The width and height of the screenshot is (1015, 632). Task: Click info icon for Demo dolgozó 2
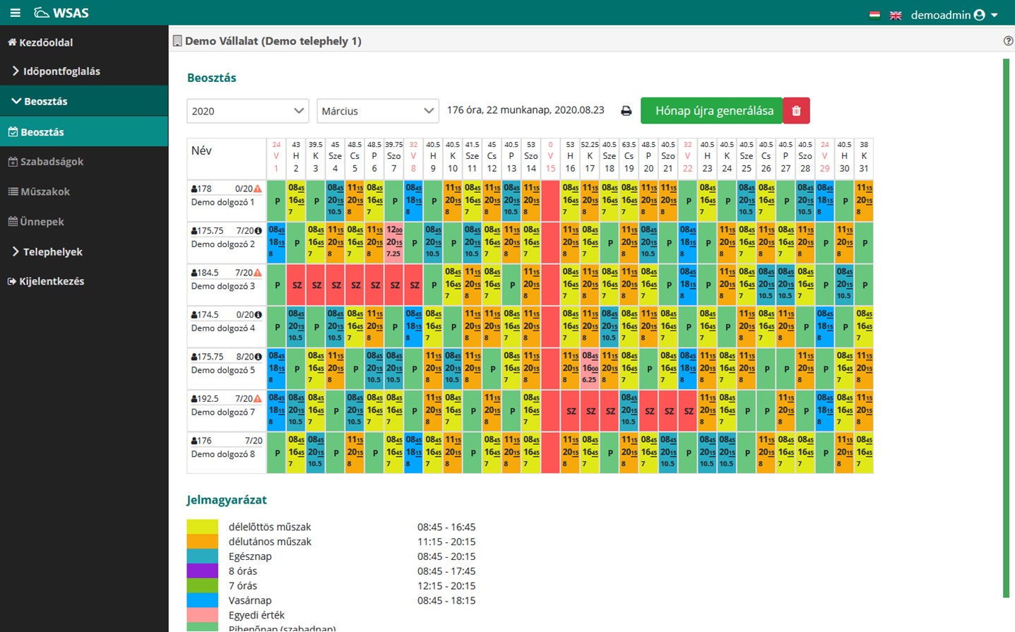coord(258,231)
